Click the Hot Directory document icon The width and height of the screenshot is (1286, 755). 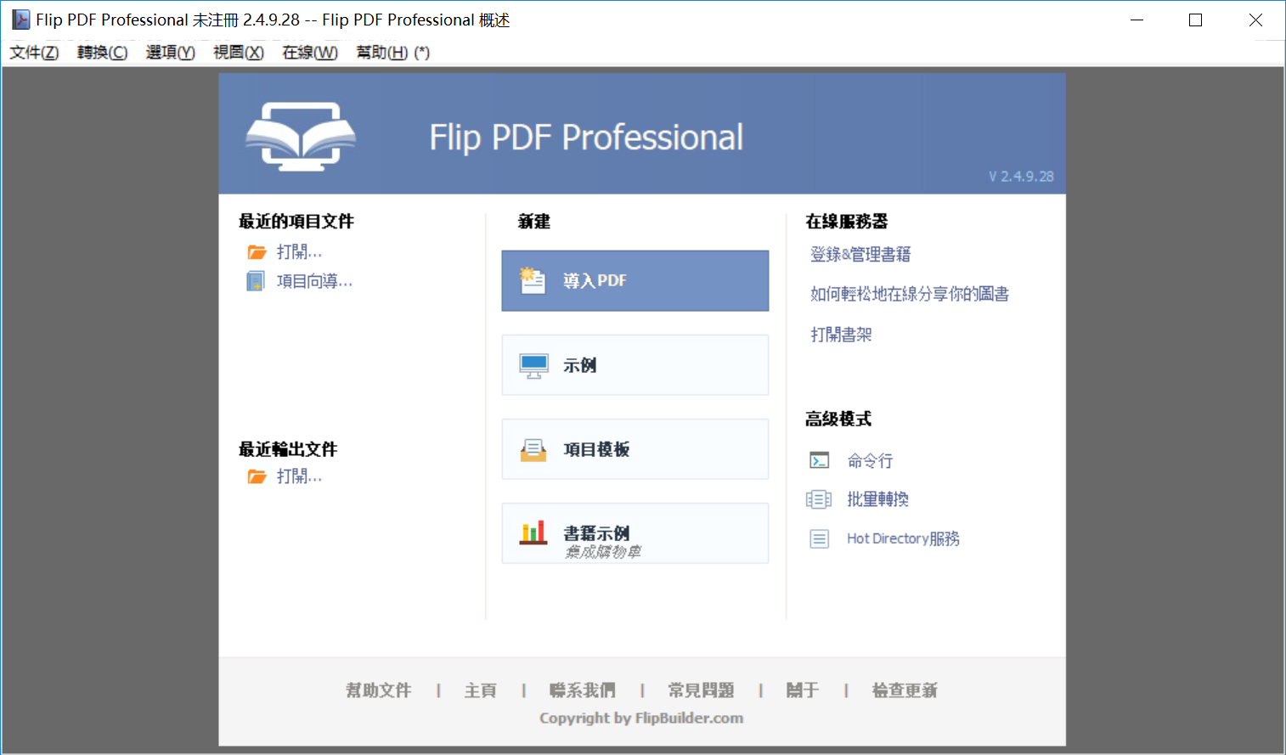(819, 538)
